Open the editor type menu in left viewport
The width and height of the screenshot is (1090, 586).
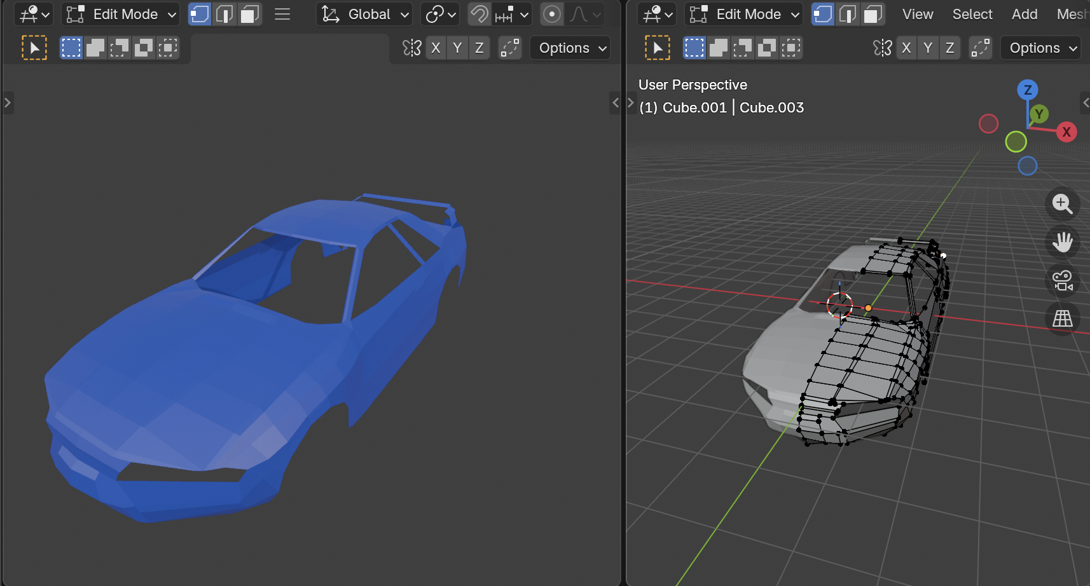(x=33, y=14)
